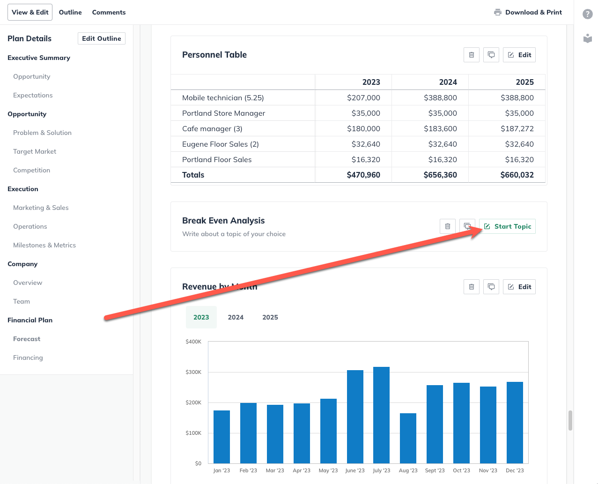This screenshot has height=484, width=598.
Task: Go to Competition section
Action: (31, 170)
